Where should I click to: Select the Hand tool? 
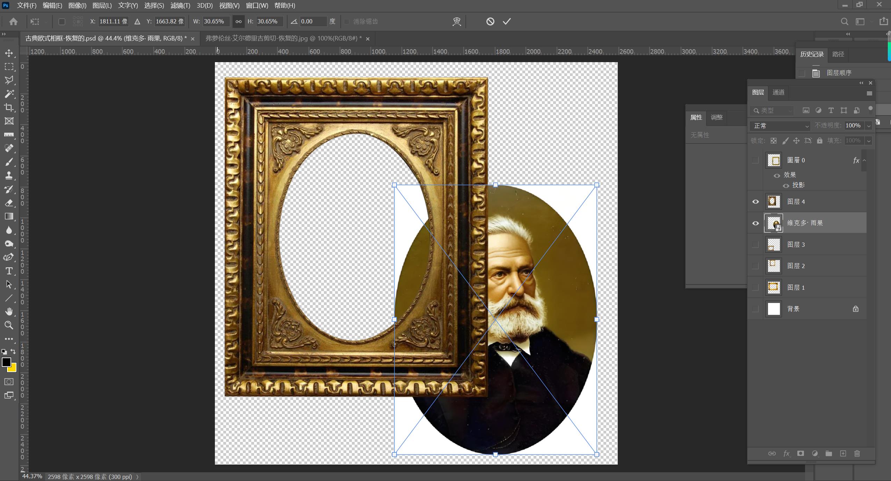pyautogui.click(x=9, y=311)
